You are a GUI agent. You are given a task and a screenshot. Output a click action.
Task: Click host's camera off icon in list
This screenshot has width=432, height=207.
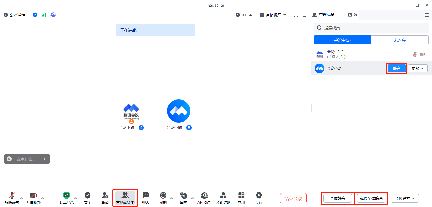423,54
